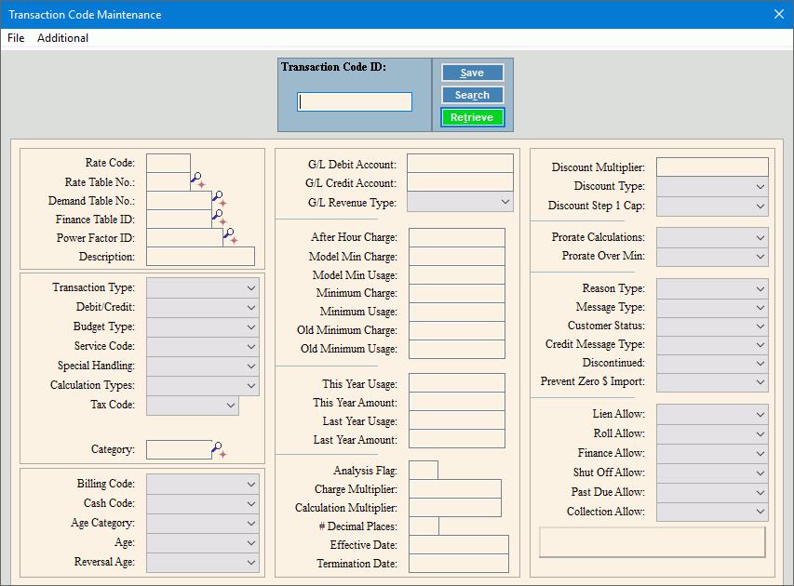This screenshot has height=586, width=794.
Task: Open the Finance Allow dropdown
Action: 712,453
